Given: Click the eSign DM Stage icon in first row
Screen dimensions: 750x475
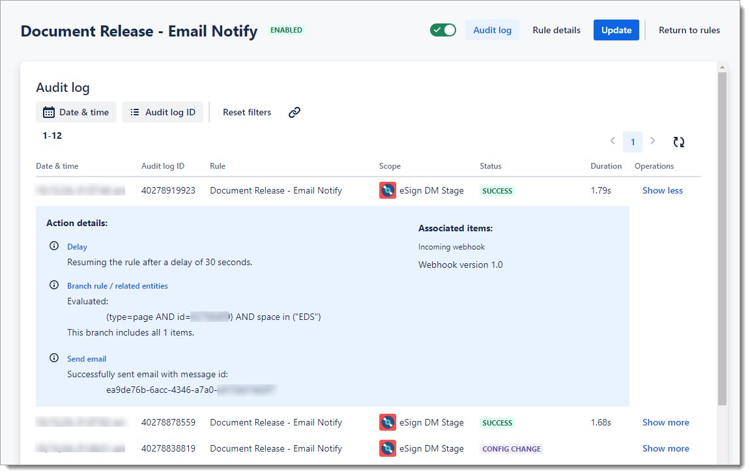Looking at the screenshot, I should (x=388, y=190).
